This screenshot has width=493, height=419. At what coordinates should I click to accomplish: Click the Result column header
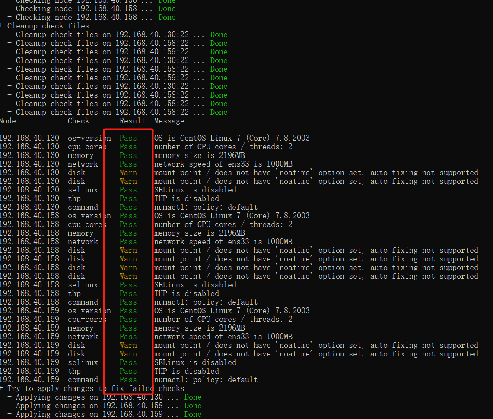click(x=132, y=121)
